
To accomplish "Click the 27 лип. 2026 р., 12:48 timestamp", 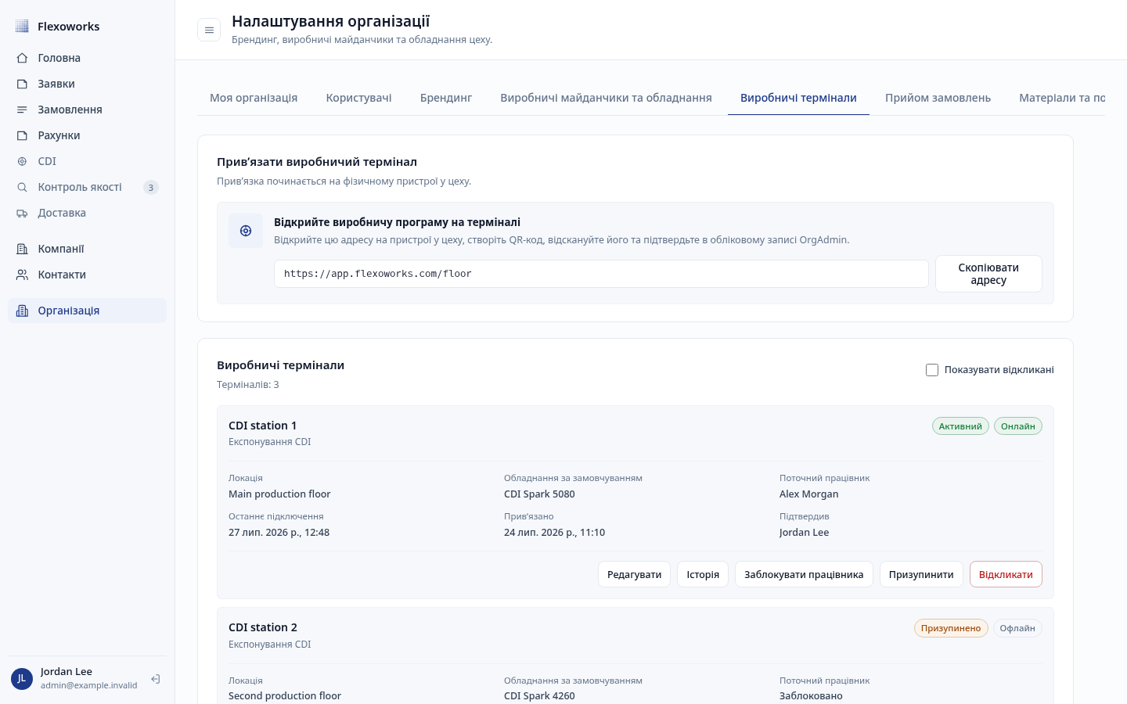I will pyautogui.click(x=279, y=533).
